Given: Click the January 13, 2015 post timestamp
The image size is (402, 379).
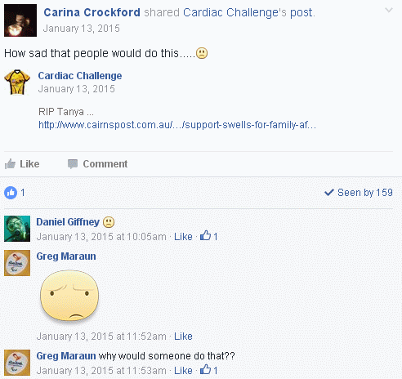Looking at the screenshot, I should tap(82, 29).
